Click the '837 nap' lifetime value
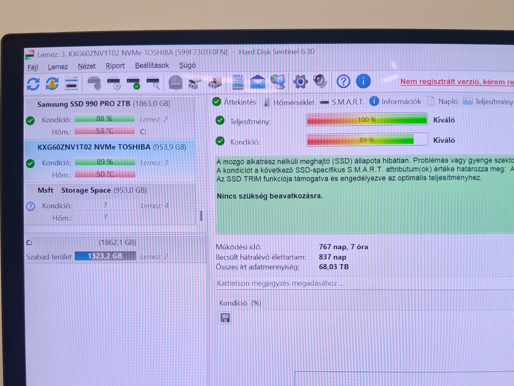The width and height of the screenshot is (514, 386). coord(333,257)
